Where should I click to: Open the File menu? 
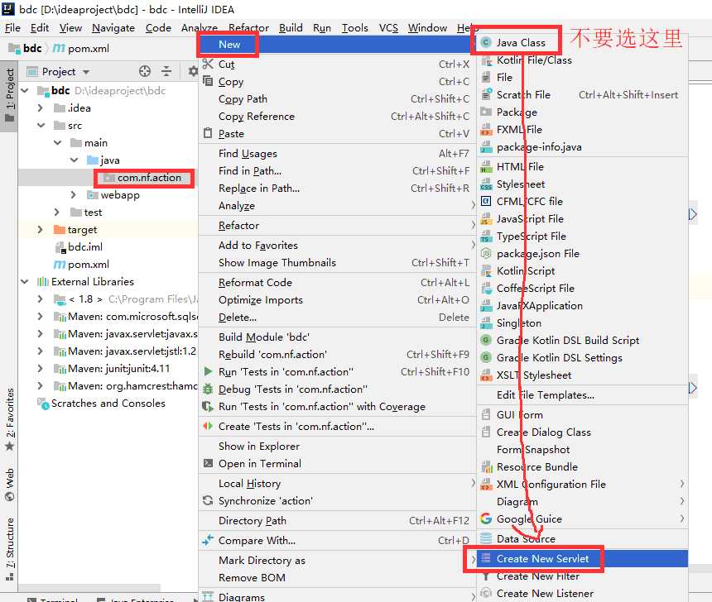tap(12, 27)
